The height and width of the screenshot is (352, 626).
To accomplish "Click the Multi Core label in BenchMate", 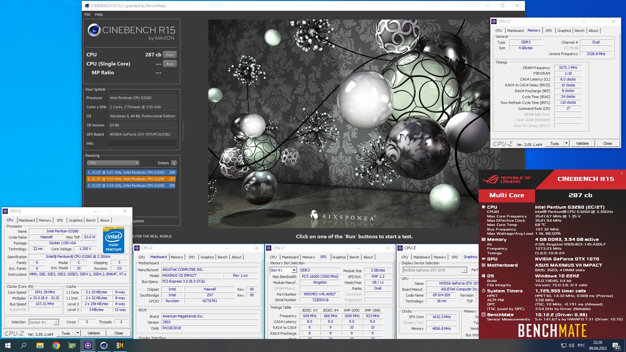I will coord(507,195).
